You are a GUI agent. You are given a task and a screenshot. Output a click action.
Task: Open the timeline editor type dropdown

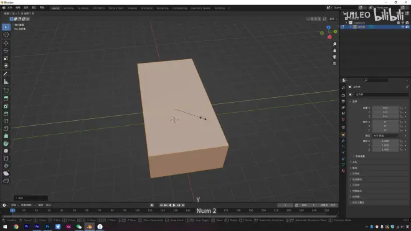coord(5,205)
